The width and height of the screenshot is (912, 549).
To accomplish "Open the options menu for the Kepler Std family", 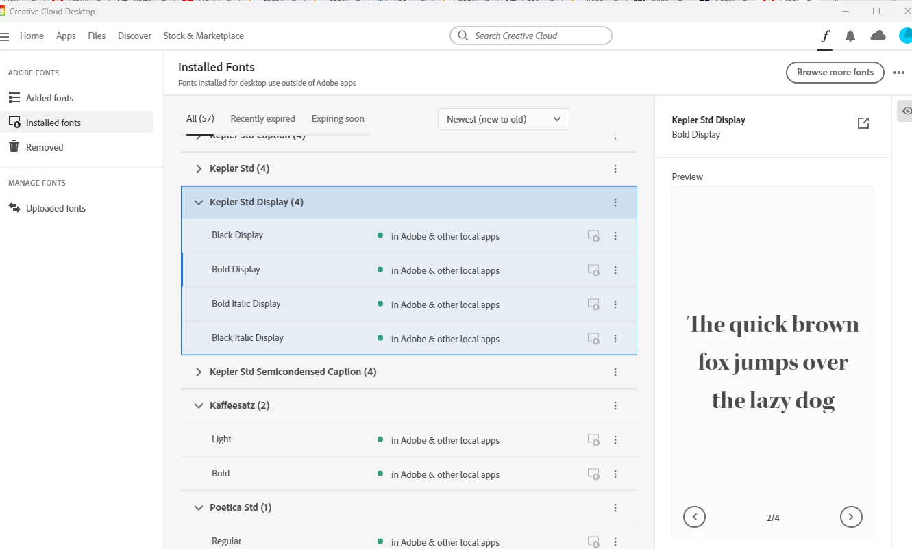I will [615, 169].
